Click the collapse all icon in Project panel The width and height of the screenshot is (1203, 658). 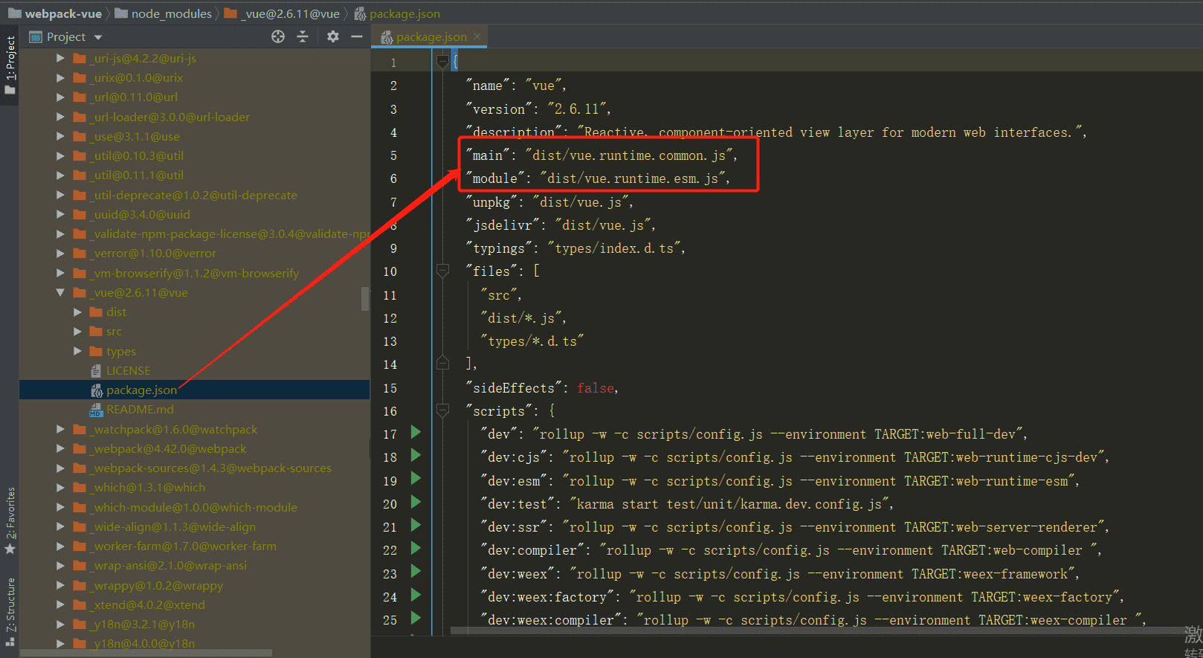[303, 36]
